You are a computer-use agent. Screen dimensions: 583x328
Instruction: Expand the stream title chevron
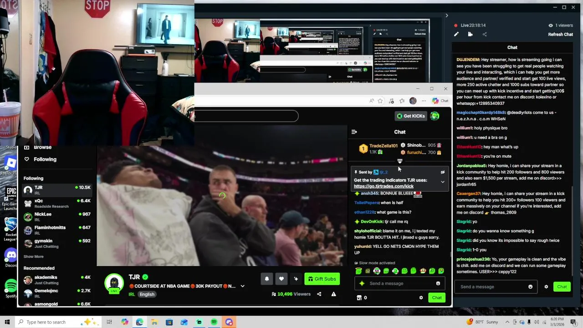242,287
